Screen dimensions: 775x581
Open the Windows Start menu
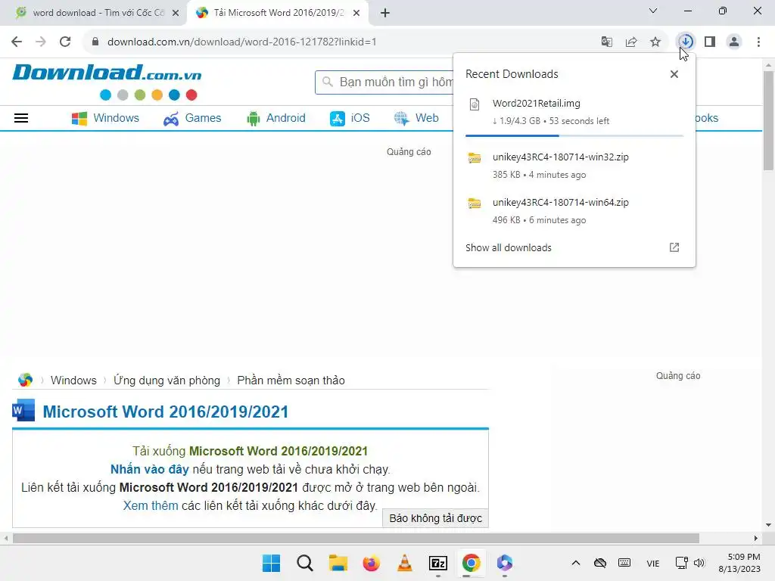[272, 563]
